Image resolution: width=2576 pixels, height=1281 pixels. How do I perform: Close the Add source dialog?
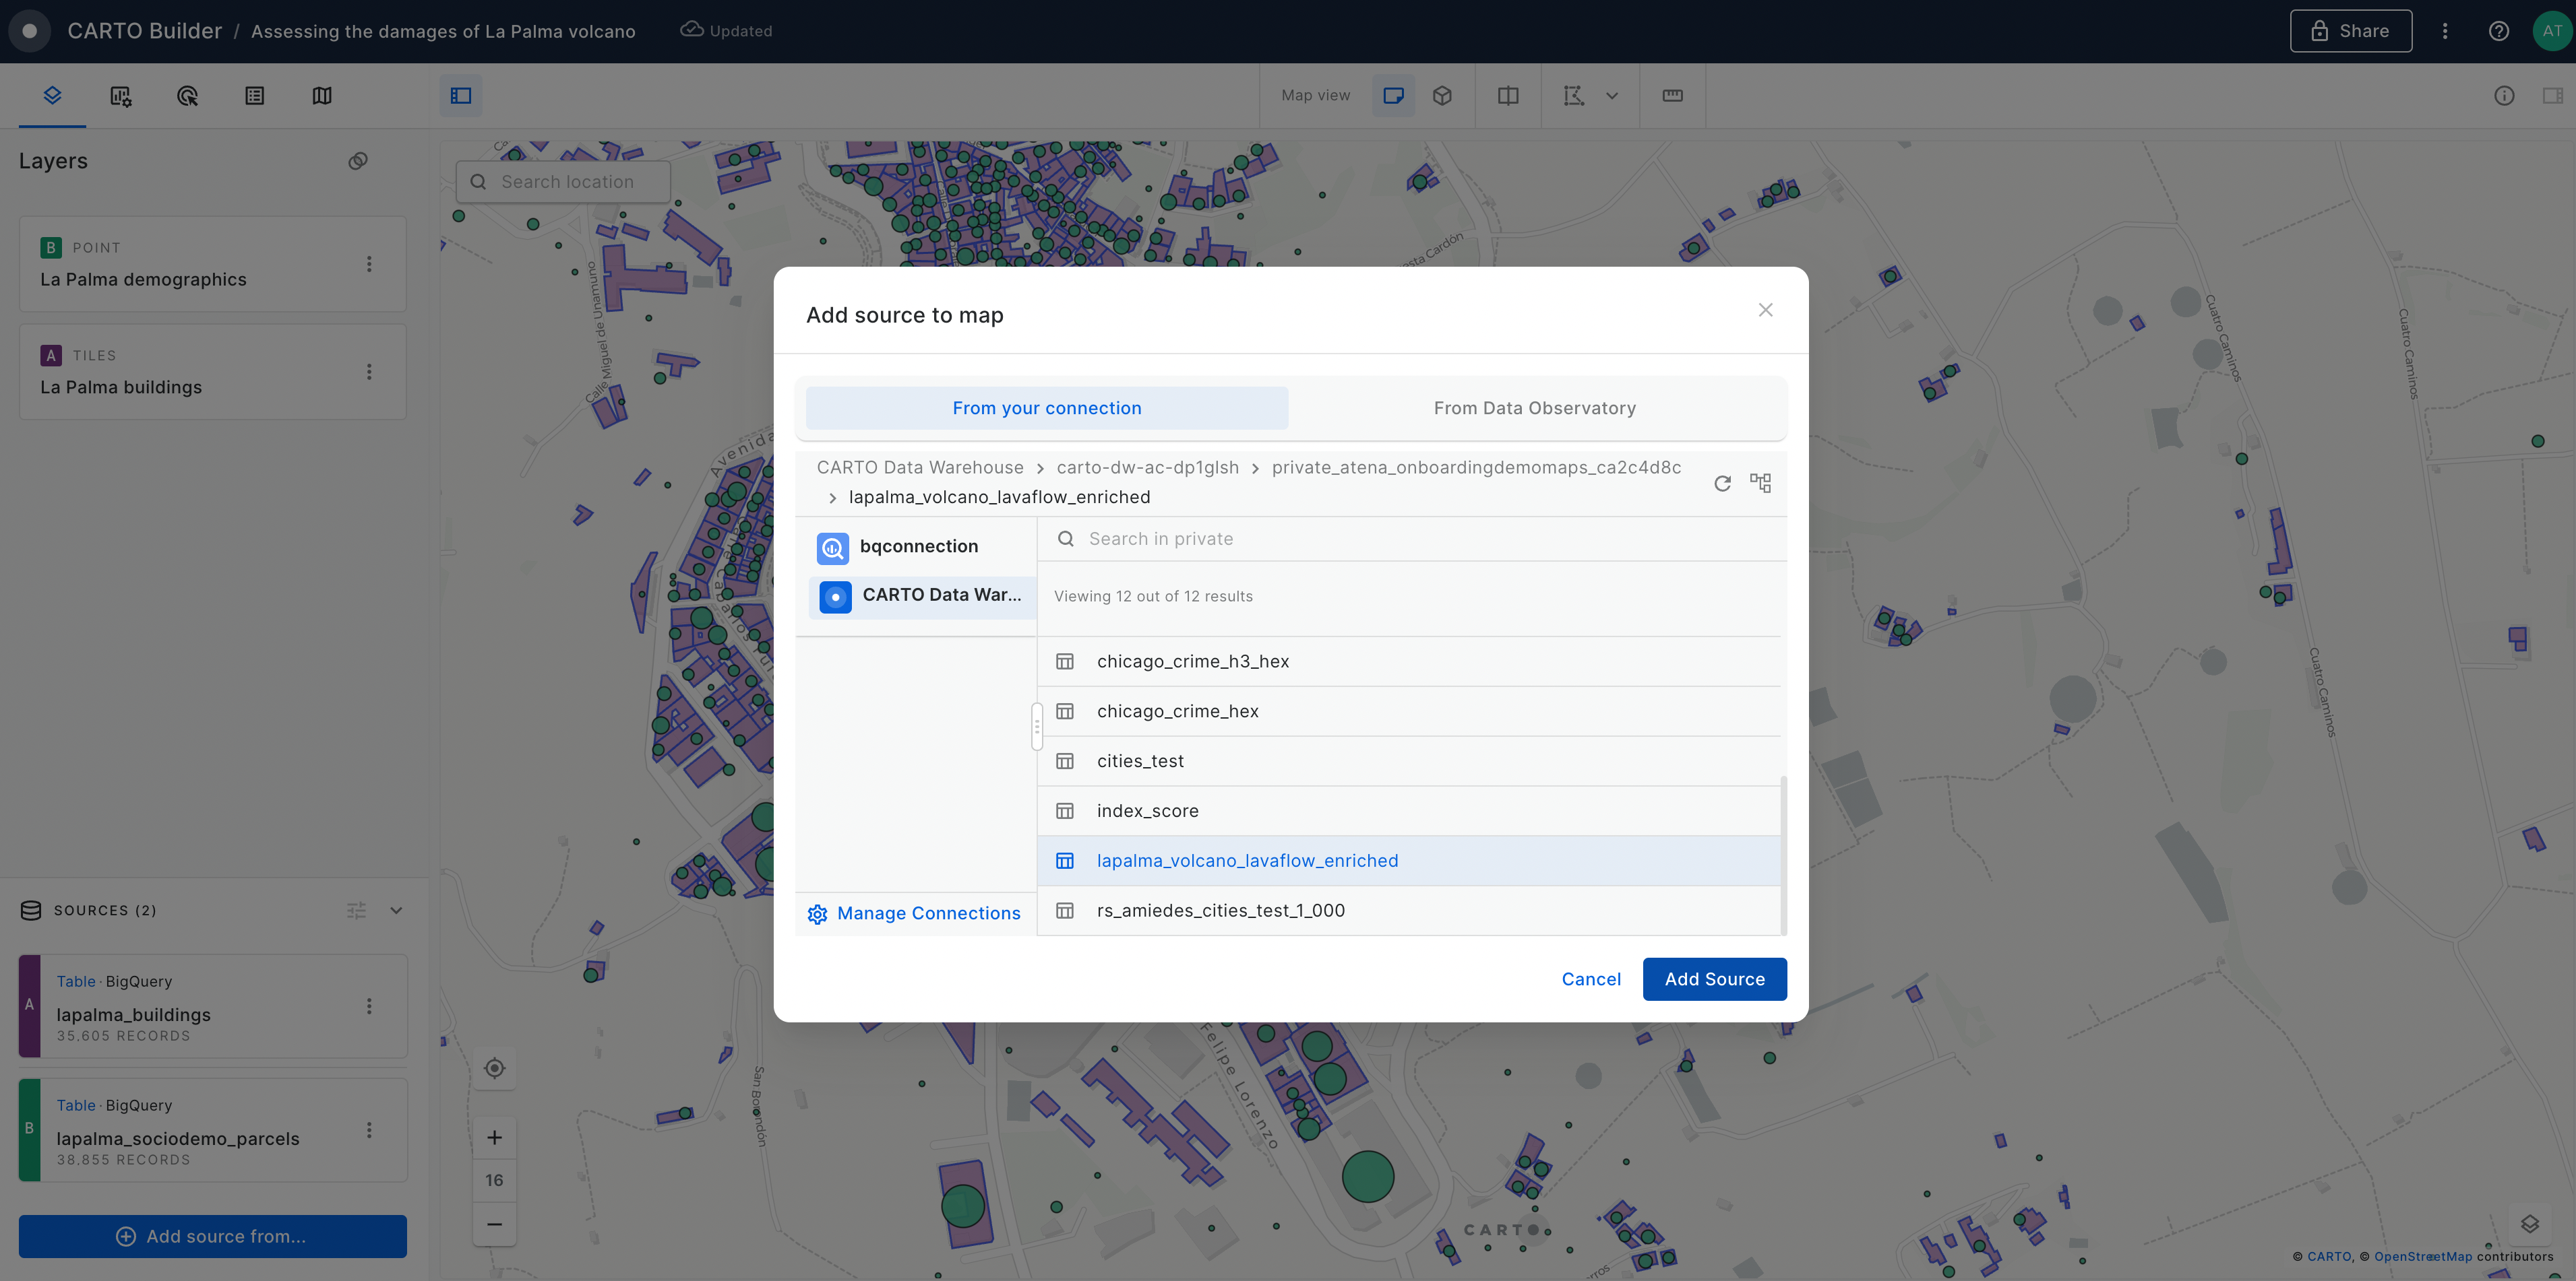(1765, 310)
